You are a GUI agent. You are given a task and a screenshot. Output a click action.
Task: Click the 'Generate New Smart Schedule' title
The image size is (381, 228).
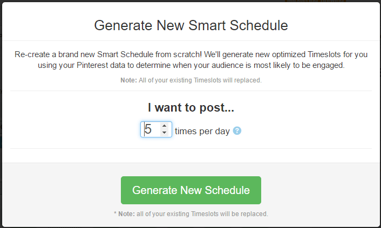[191, 25]
